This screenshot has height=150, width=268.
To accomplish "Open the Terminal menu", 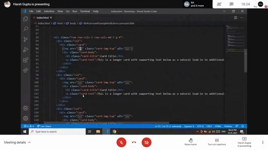I will click(x=85, y=11).
